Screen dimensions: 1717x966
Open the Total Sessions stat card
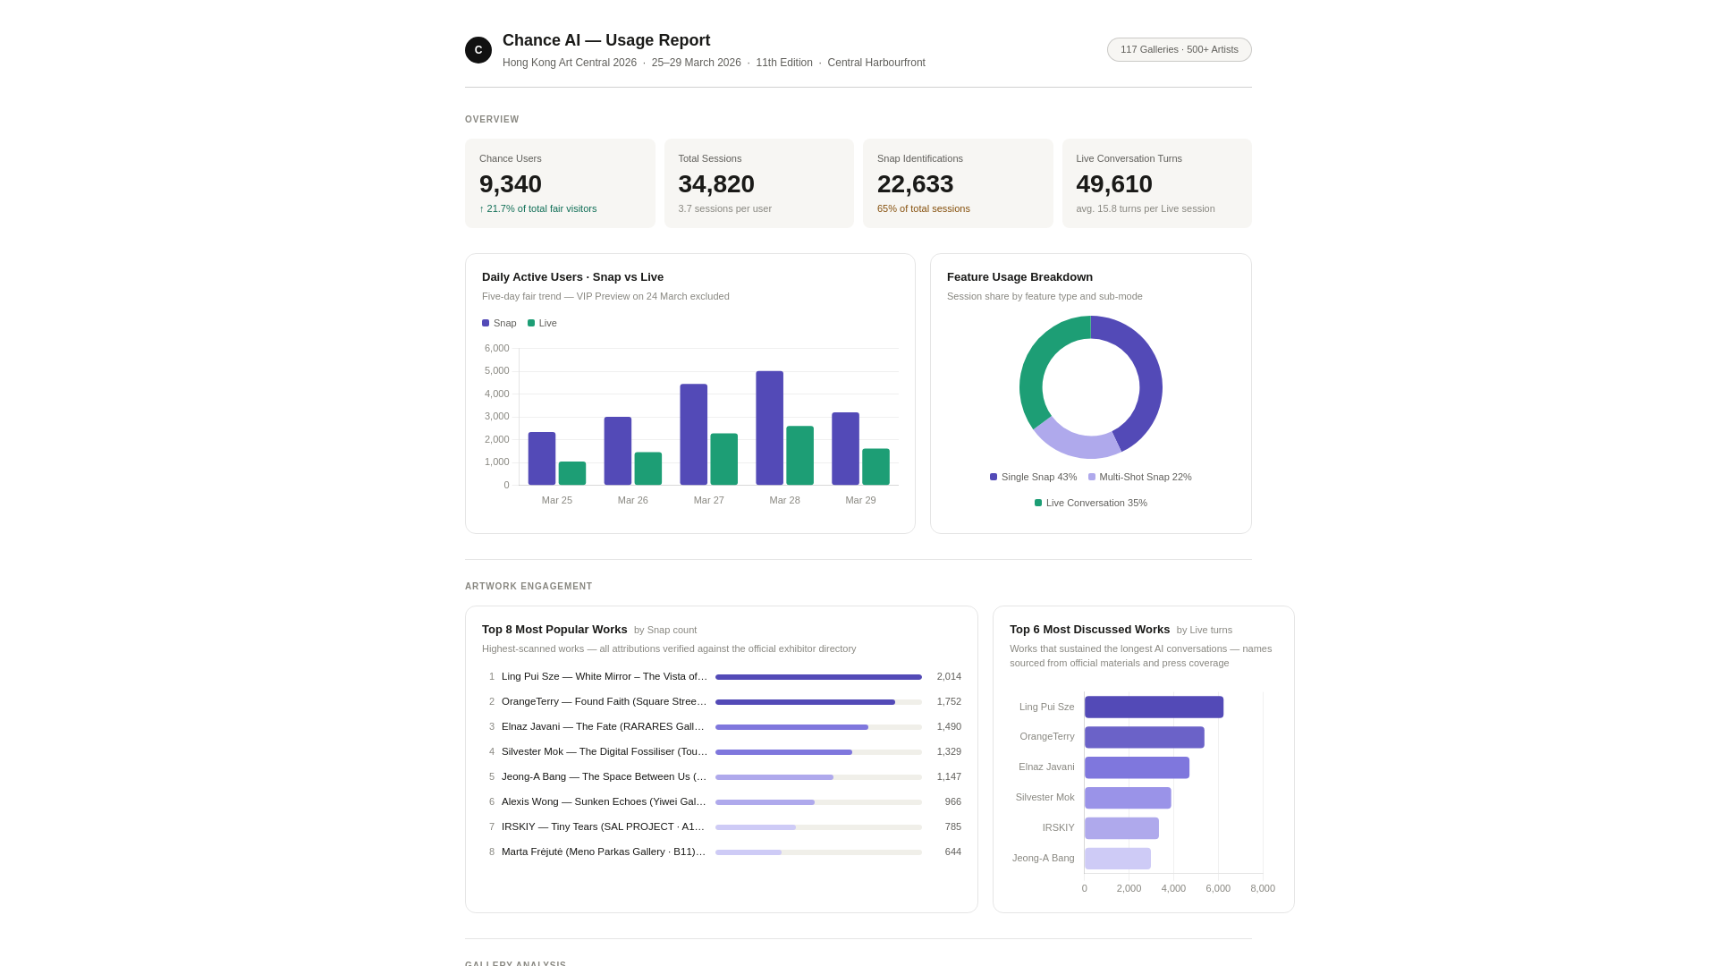758,183
